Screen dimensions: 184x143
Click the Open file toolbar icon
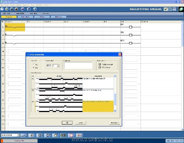[7, 9]
